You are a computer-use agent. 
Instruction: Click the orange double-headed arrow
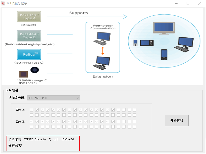click(103, 51)
